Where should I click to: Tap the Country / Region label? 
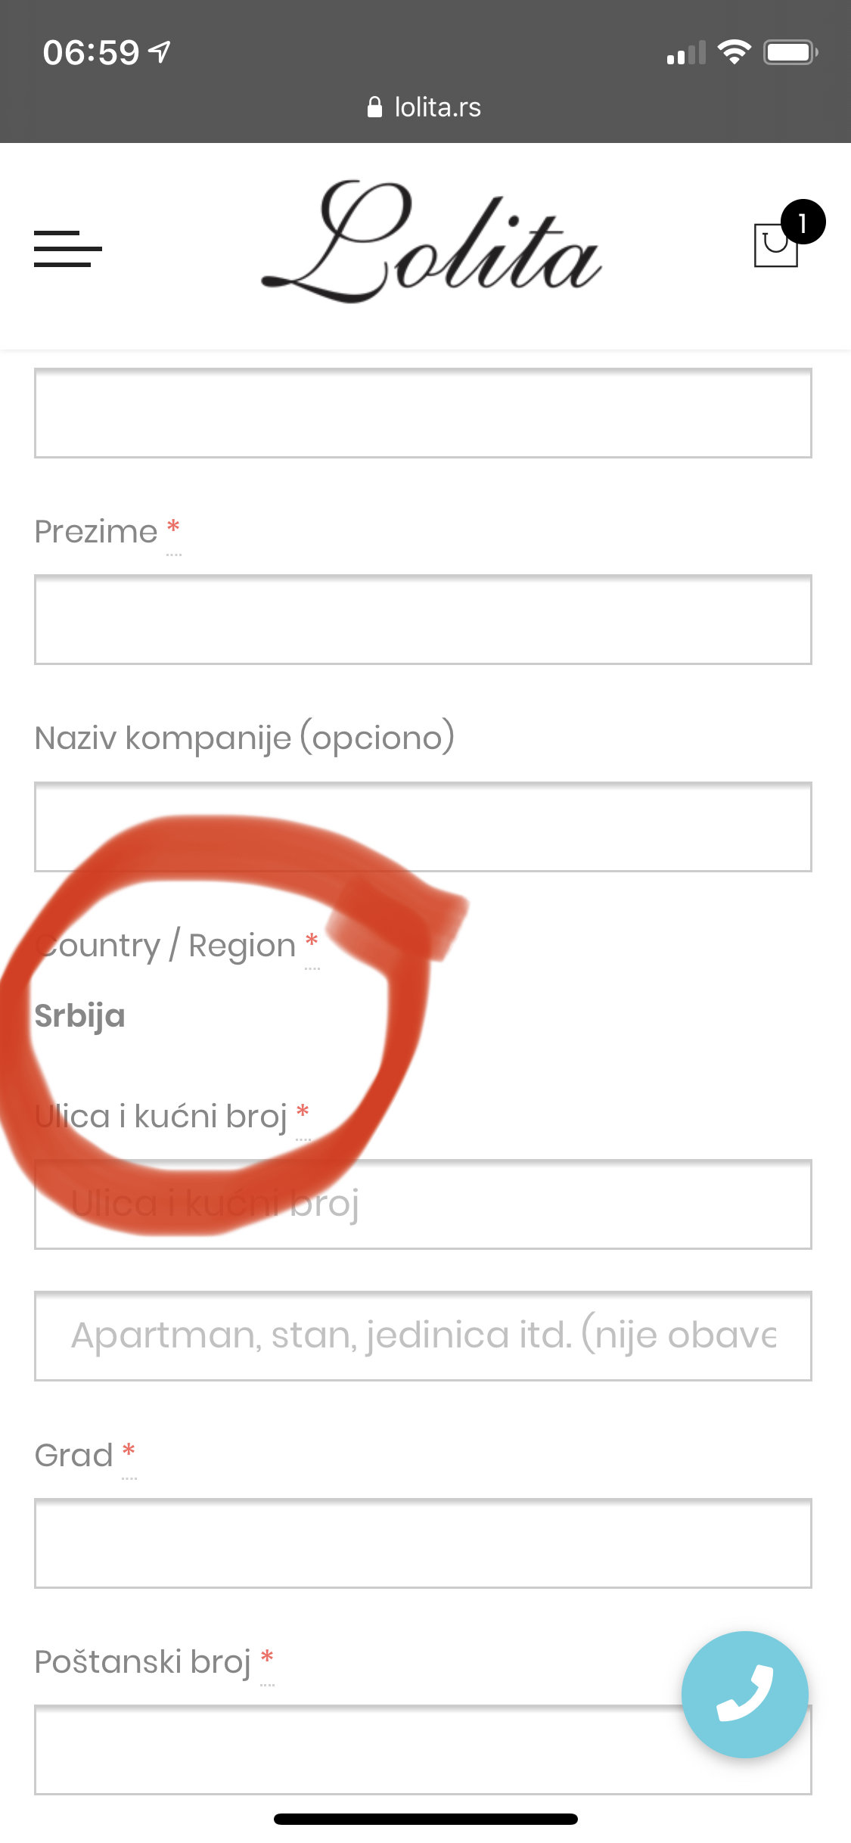coord(166,946)
